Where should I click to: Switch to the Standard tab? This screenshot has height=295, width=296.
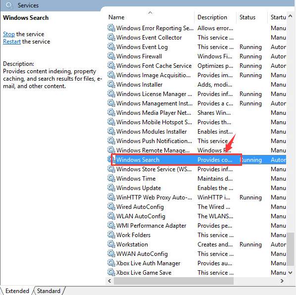tap(49, 291)
